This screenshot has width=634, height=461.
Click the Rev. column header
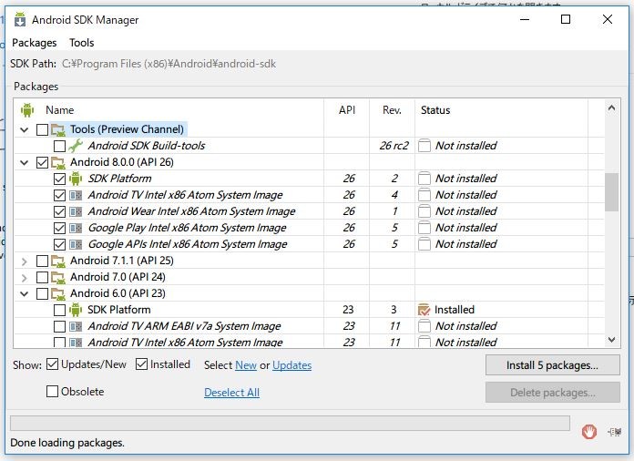[392, 110]
